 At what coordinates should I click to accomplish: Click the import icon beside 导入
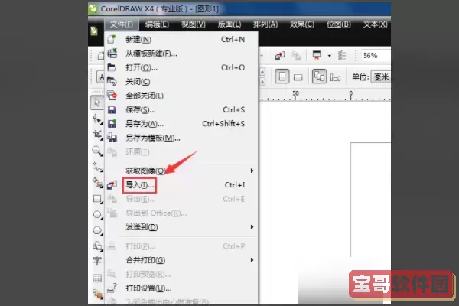(112, 185)
